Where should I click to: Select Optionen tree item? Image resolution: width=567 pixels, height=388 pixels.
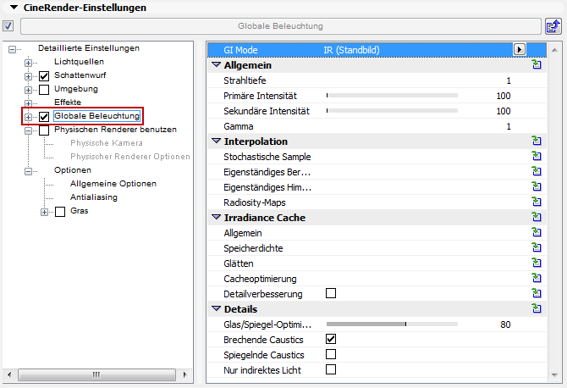coord(72,170)
